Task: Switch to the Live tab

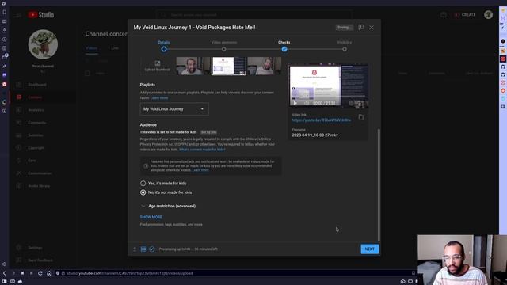Action: (115, 48)
